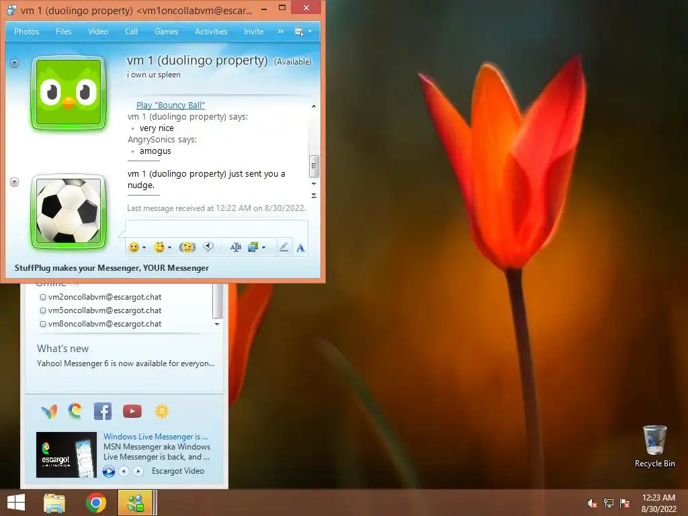
Task: Click the Photos toolbar item
Action: 27,32
